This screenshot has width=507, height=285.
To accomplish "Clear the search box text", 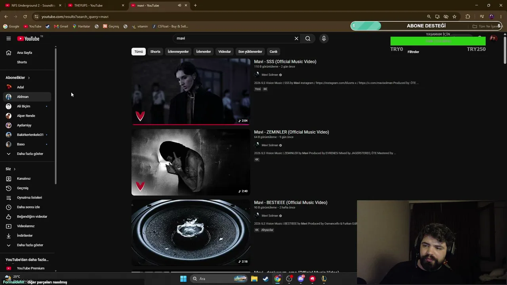I will tap(296, 38).
